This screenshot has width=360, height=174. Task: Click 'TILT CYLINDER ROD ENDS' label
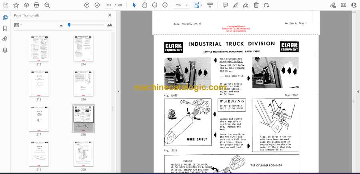[266, 165]
